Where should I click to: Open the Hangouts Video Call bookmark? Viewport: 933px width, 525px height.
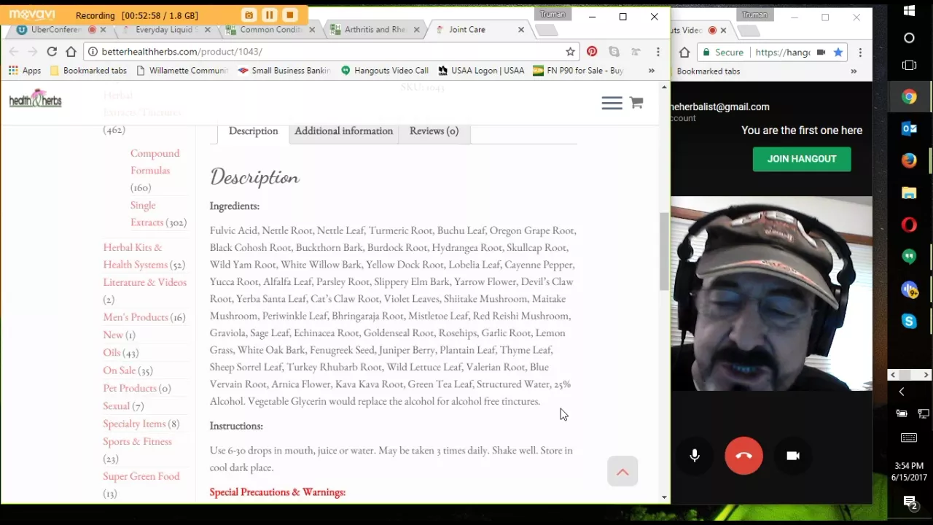tap(385, 71)
